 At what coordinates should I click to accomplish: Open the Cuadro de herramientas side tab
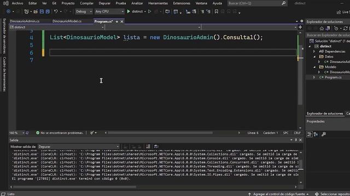click(x=4, y=74)
